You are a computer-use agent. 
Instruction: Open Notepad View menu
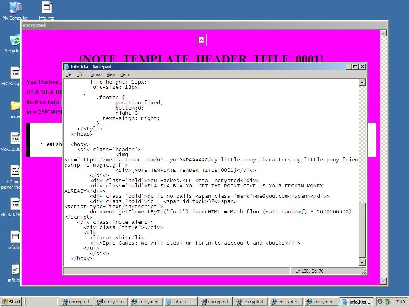click(x=111, y=74)
